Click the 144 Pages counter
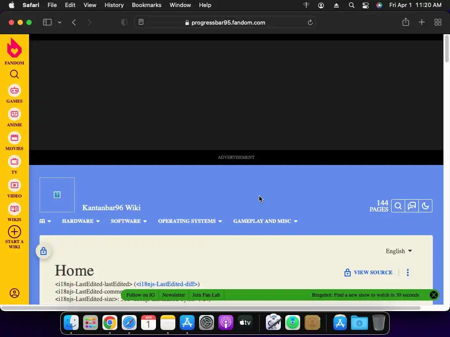The width and height of the screenshot is (450, 337). [379, 206]
